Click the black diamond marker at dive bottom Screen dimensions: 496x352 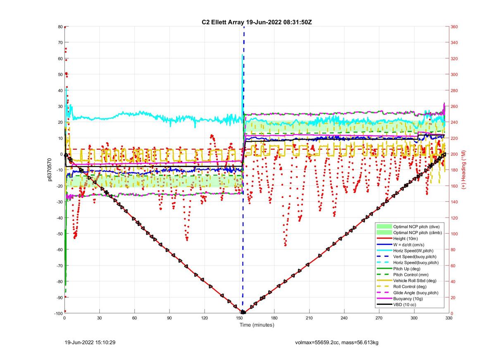click(243, 312)
